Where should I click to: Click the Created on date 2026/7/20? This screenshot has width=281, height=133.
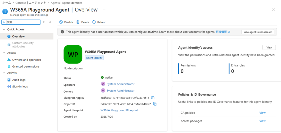pyautogui.click(x=107, y=117)
